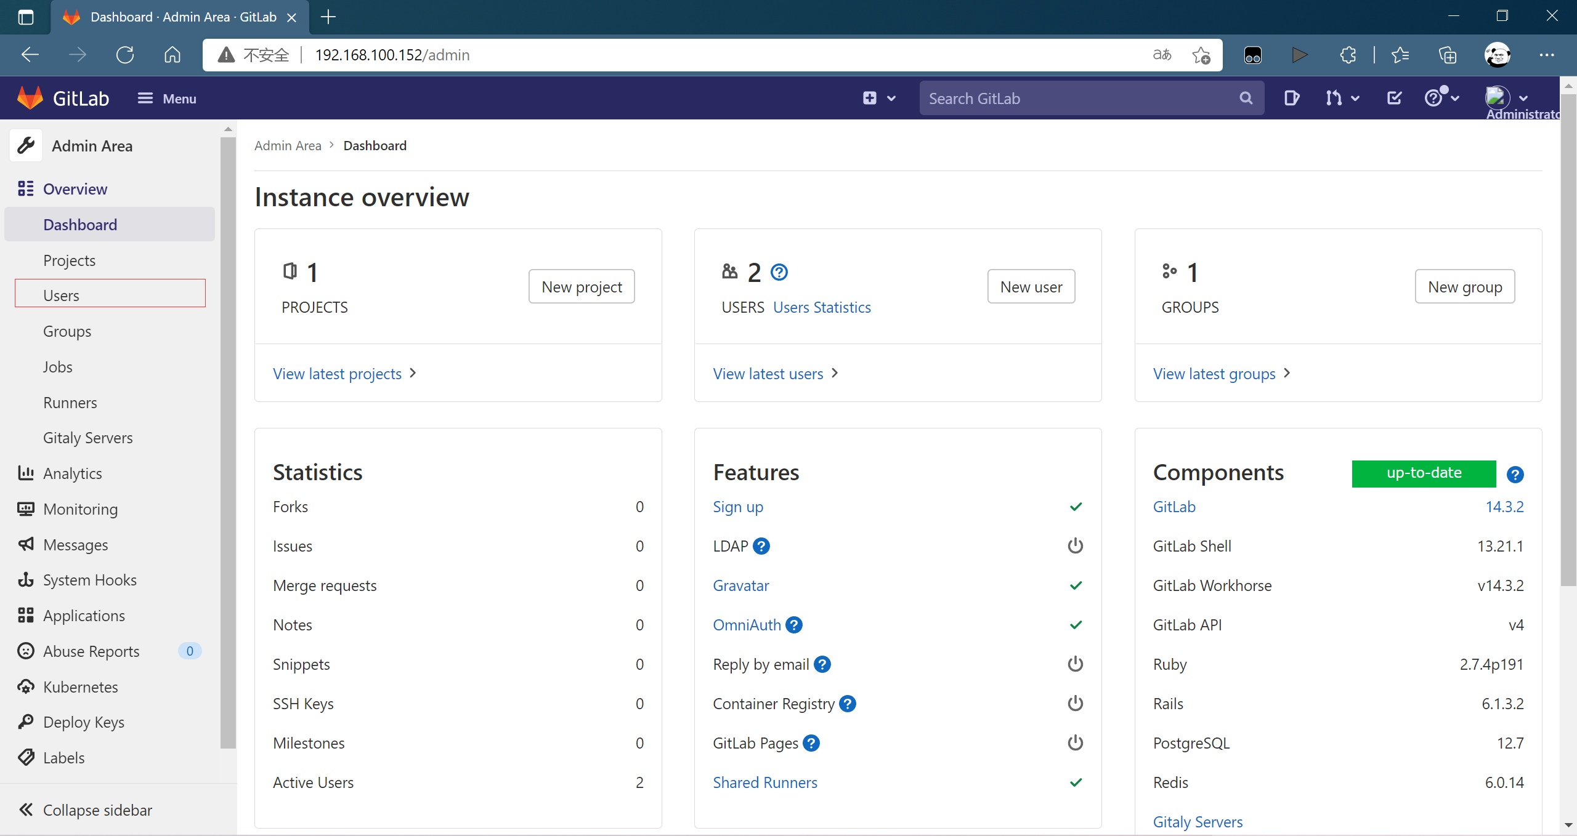Viewport: 1577px width, 836px height.
Task: Click the GitLab fox logo
Action: click(x=30, y=98)
